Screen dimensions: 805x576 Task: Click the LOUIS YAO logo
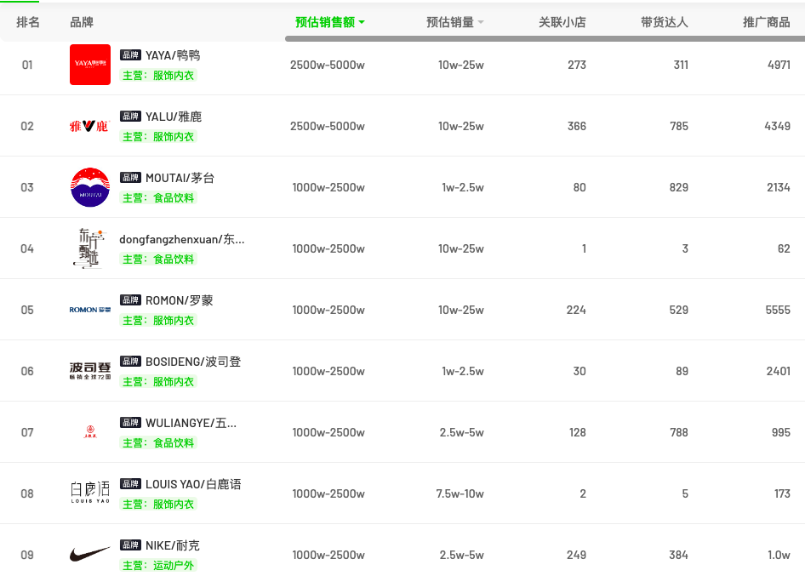coord(90,493)
